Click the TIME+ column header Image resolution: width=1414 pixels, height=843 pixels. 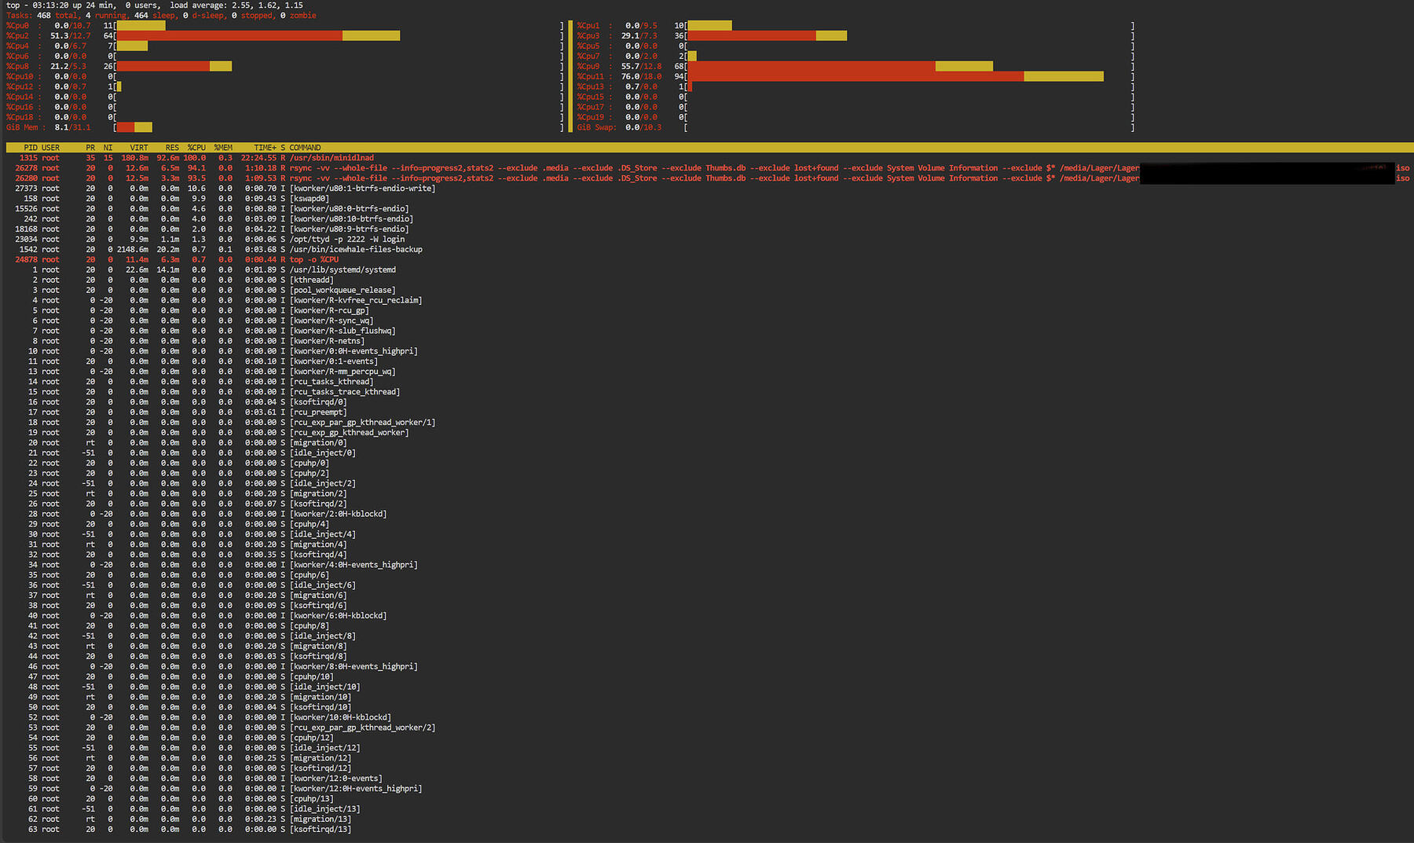[x=265, y=148]
